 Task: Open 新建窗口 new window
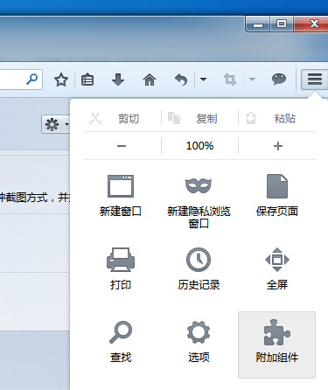pos(121,196)
